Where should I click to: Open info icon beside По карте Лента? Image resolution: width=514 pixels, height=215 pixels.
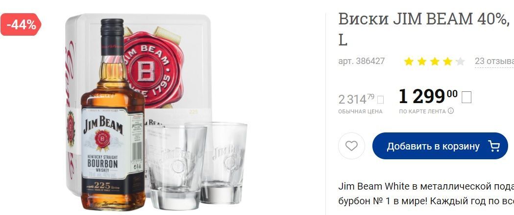(451, 111)
